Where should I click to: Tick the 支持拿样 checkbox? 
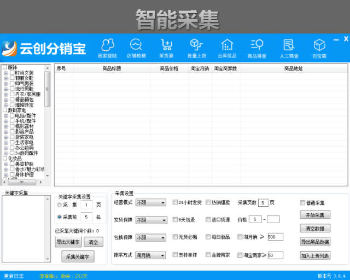tap(175, 254)
